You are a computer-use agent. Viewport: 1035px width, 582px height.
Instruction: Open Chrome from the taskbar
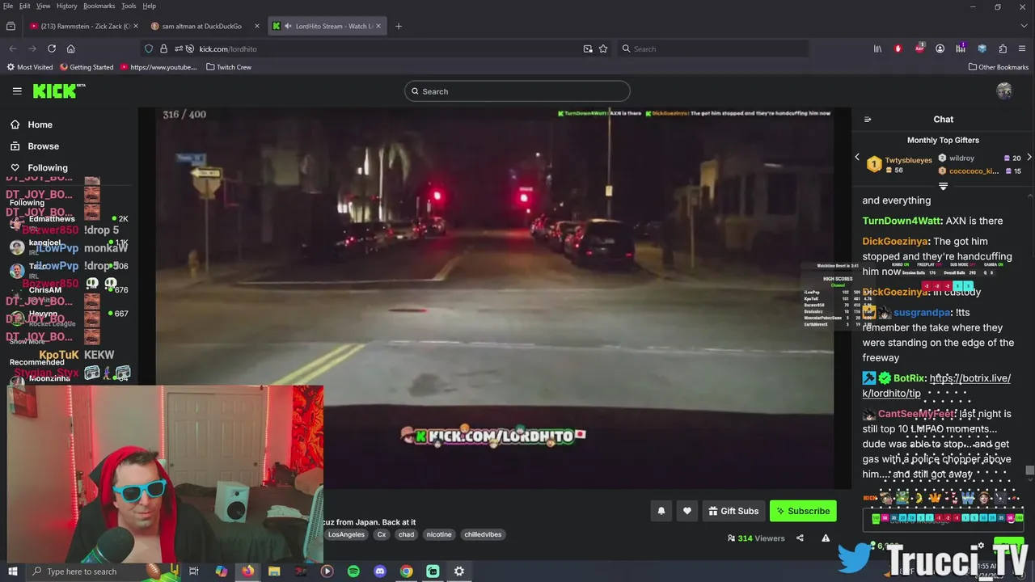pyautogui.click(x=407, y=571)
